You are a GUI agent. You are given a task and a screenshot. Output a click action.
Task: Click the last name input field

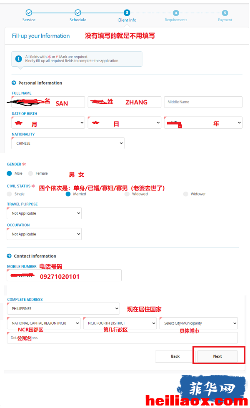(x=124, y=102)
